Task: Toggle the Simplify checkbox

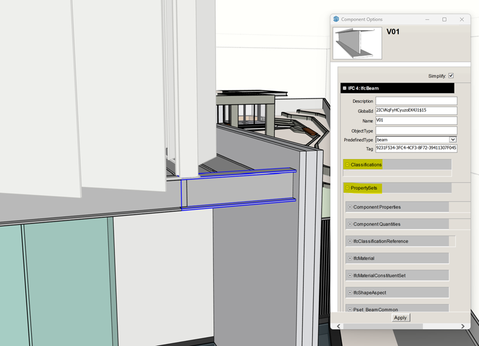Action: click(451, 76)
